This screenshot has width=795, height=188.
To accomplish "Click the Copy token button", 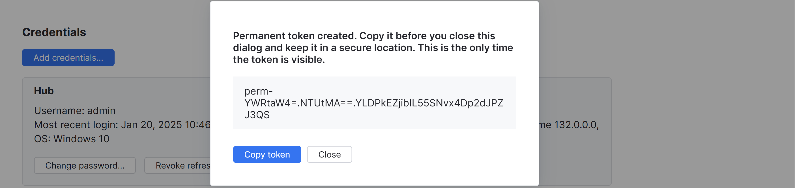I will [x=267, y=154].
